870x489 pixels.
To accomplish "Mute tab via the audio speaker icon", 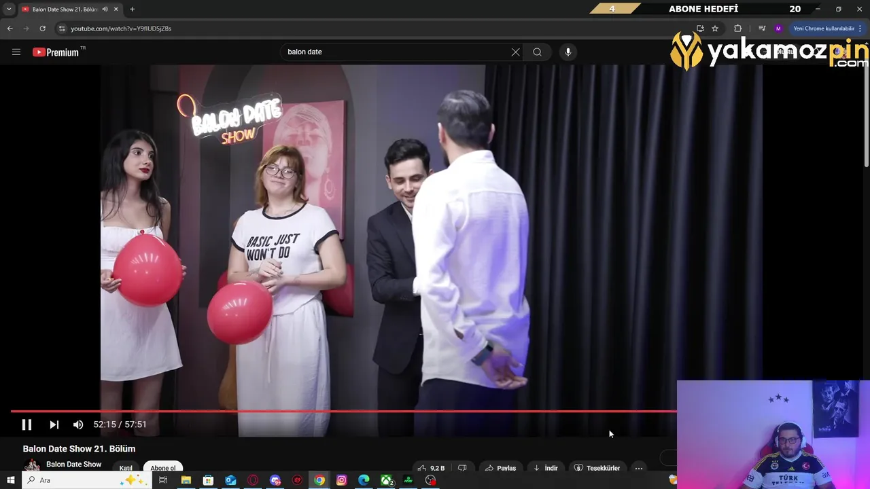I will pos(105,9).
